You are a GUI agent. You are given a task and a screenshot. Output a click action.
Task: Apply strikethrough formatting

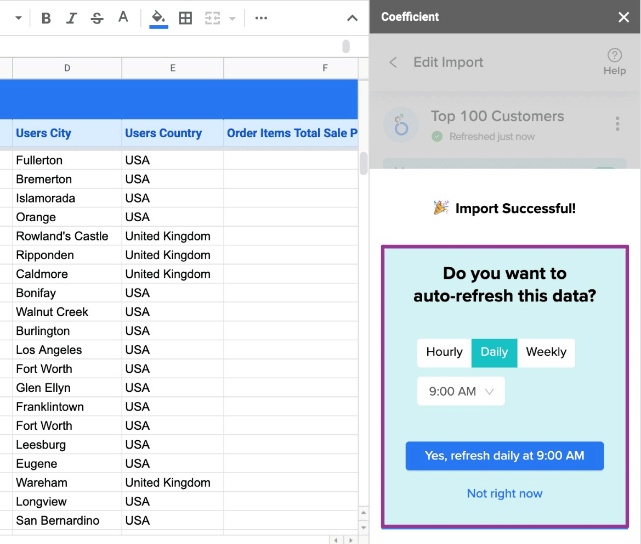pos(97,18)
